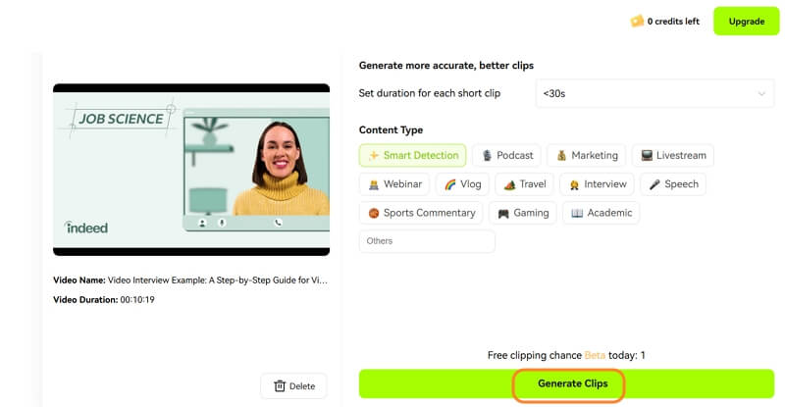Select Marketing content type

pyautogui.click(x=586, y=155)
